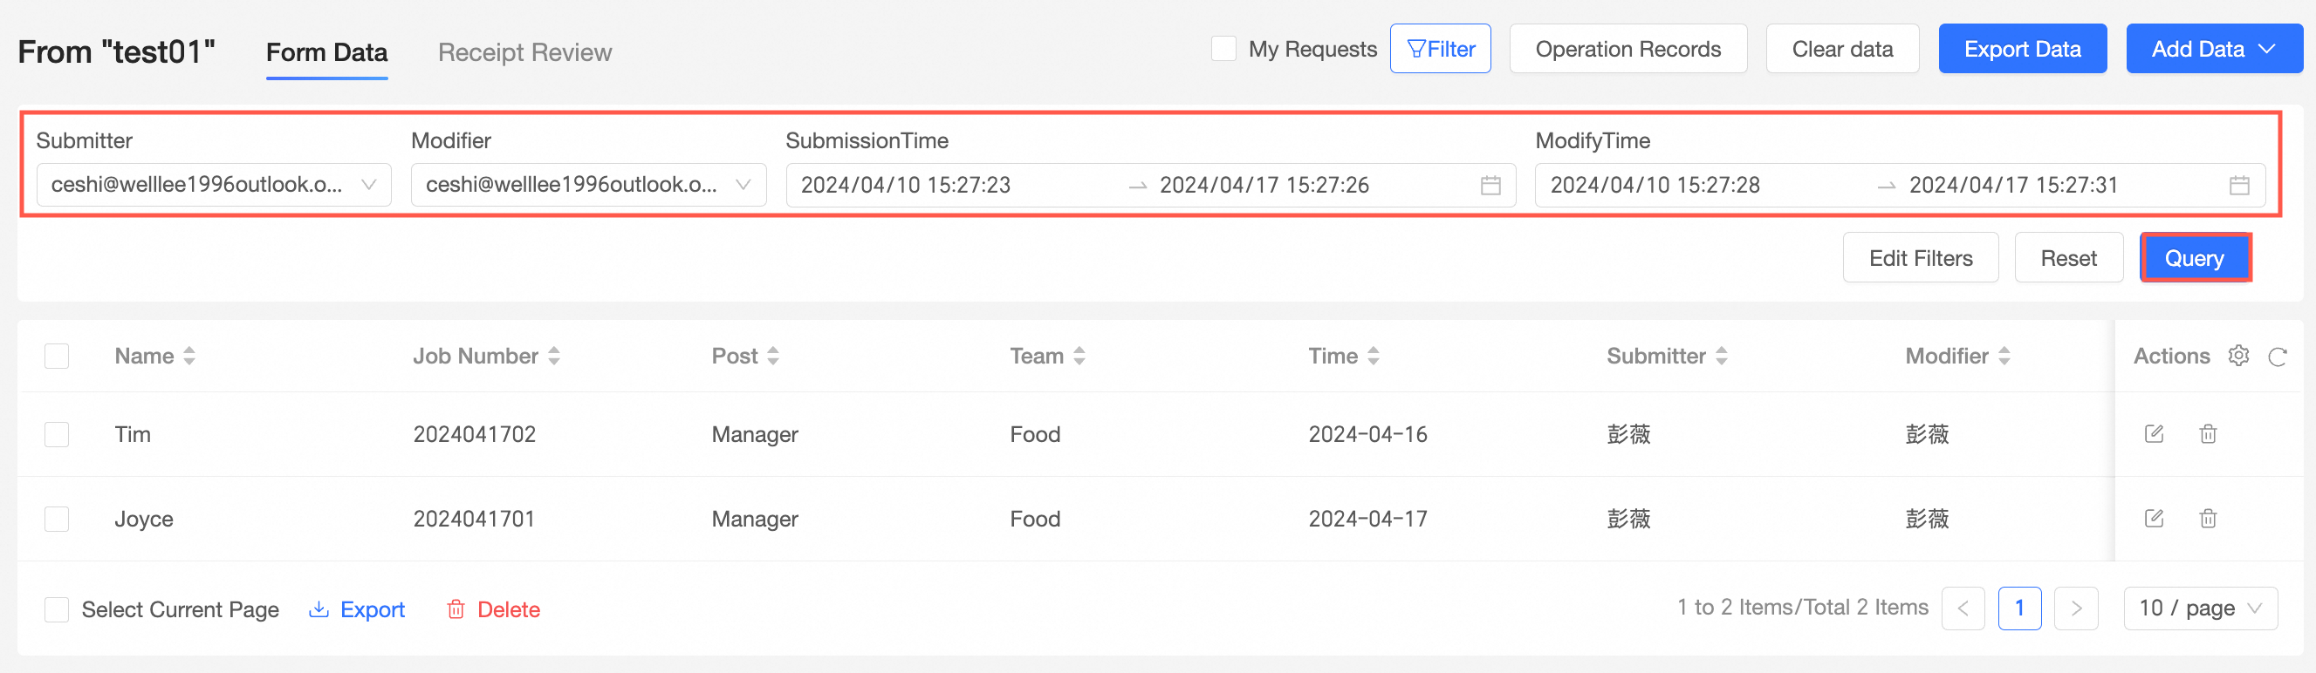
Task: Click the name Joyce cell
Action: tap(144, 519)
